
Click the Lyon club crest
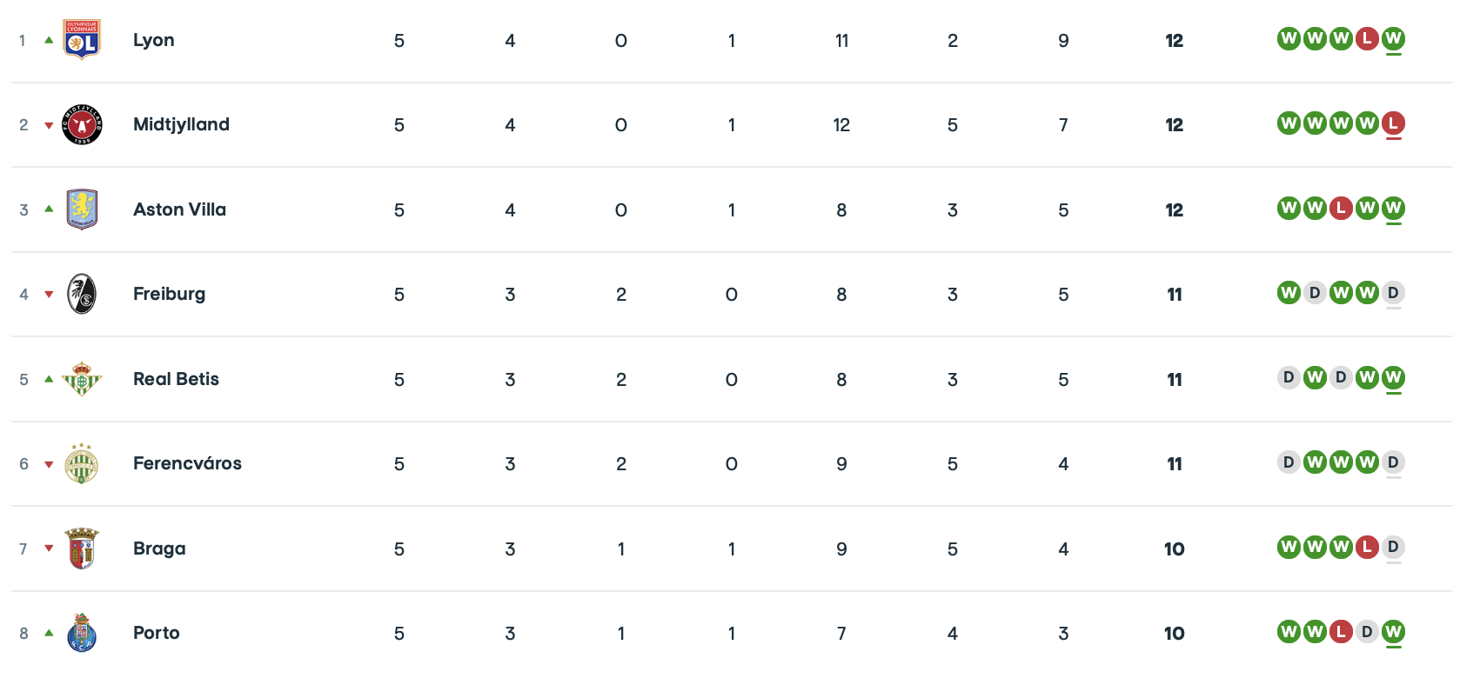click(82, 40)
